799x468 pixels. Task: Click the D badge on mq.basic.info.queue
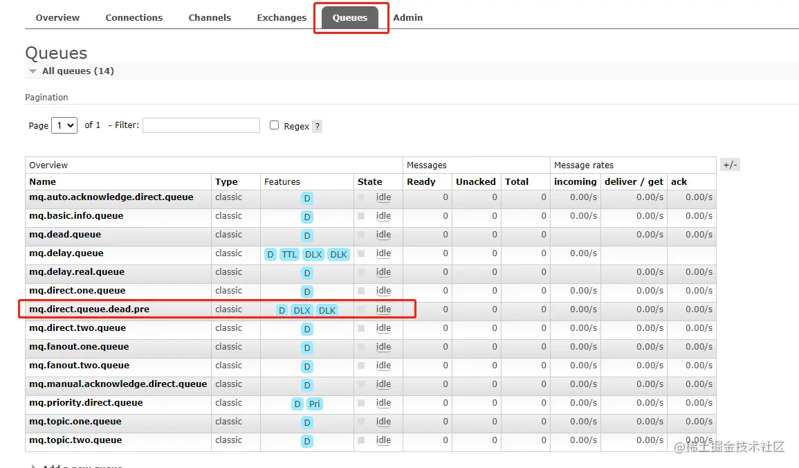click(x=306, y=217)
